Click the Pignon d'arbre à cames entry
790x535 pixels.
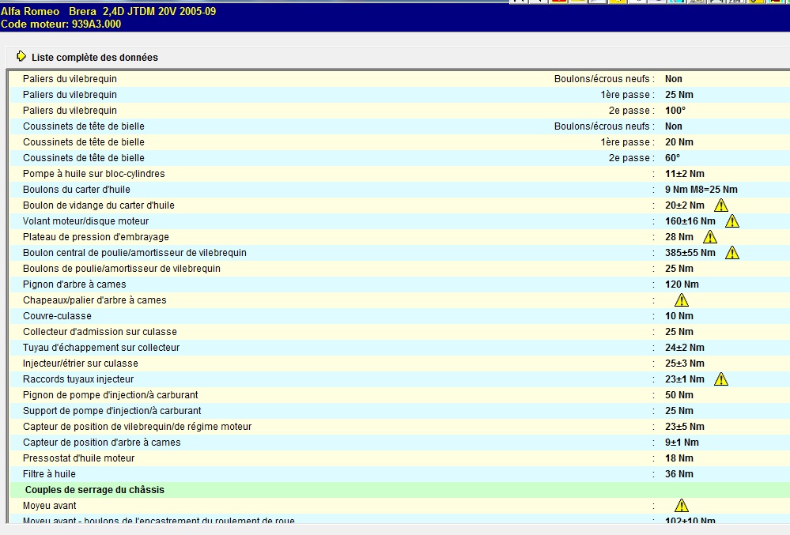point(74,284)
